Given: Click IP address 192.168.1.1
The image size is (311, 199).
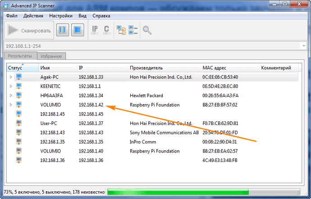Looking at the screenshot, I should tap(90, 86).
